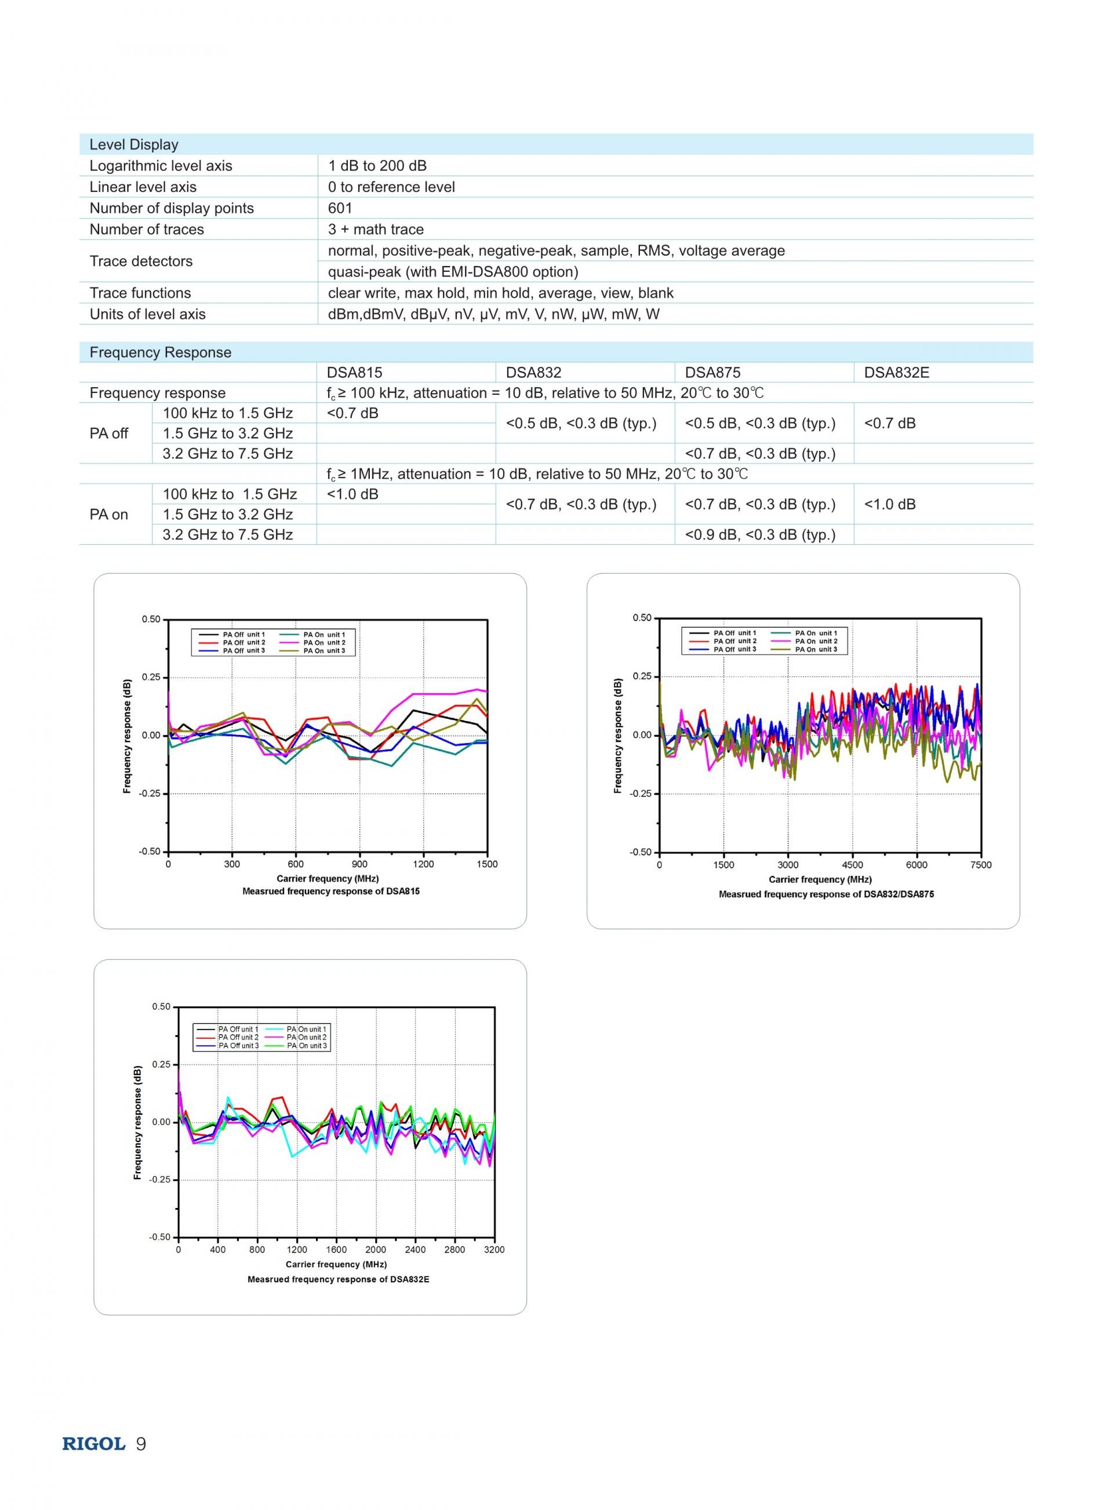Screen dimensions: 1113x1510
Task: Select the "Linear level axis" row label
Action: pyautogui.click(x=143, y=187)
